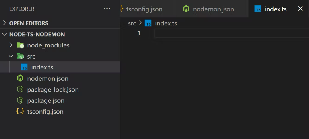Collapse the src folder chevron

click(11, 56)
